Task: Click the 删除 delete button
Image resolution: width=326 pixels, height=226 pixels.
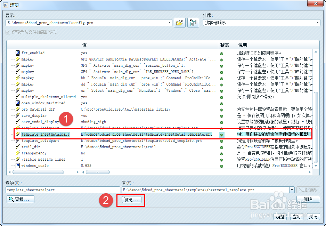Action: [308, 199]
